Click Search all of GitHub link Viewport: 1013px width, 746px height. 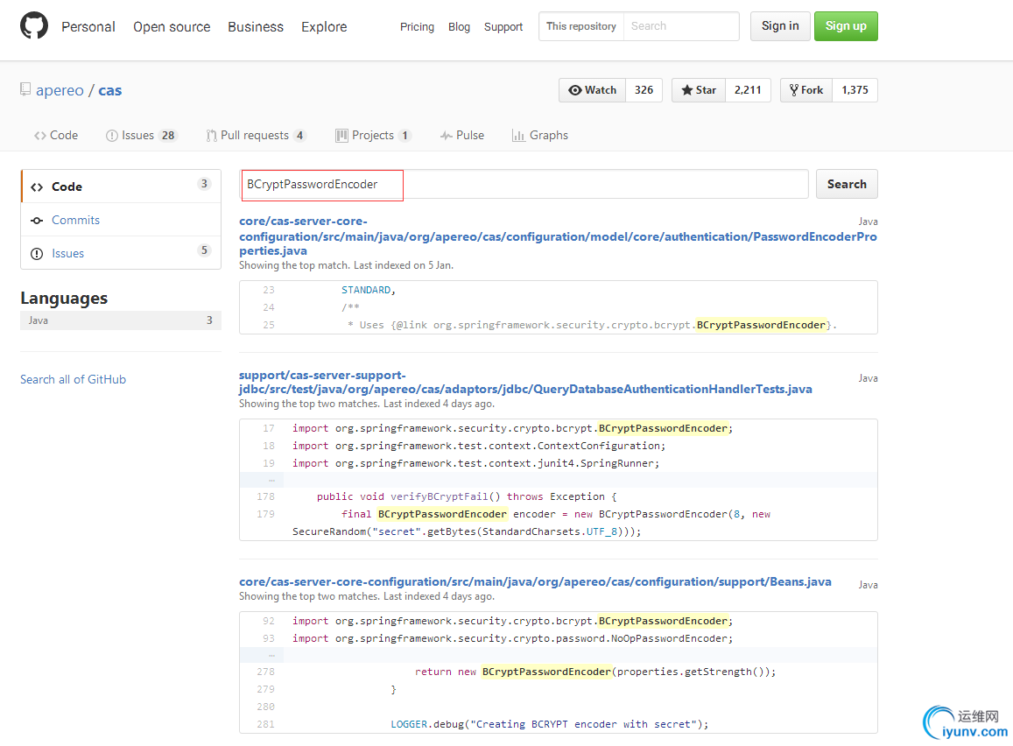(73, 380)
